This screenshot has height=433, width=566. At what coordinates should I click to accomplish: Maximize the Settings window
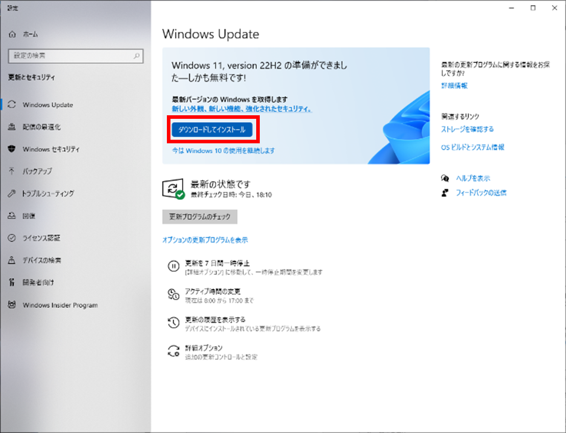coord(533,8)
